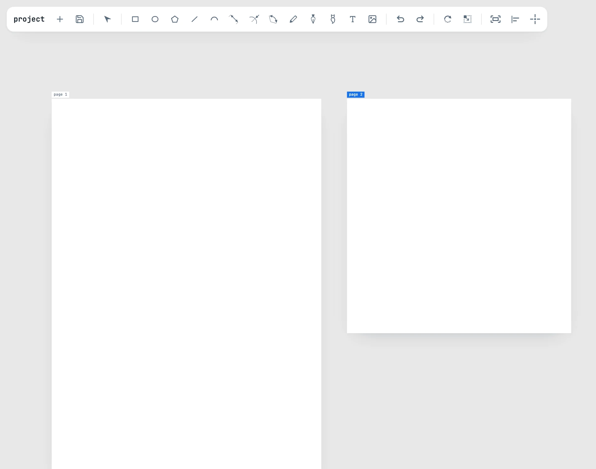Image resolution: width=596 pixels, height=469 pixels.
Task: Insert an image with picture icon
Action: point(372,19)
